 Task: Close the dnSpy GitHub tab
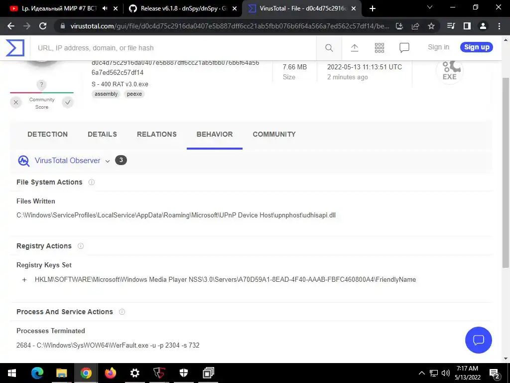(235, 9)
